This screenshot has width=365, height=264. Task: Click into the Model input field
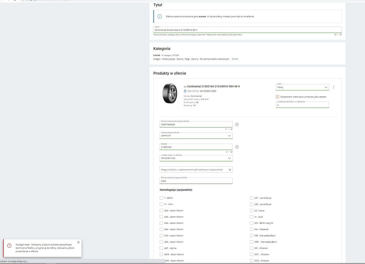(x=196, y=147)
